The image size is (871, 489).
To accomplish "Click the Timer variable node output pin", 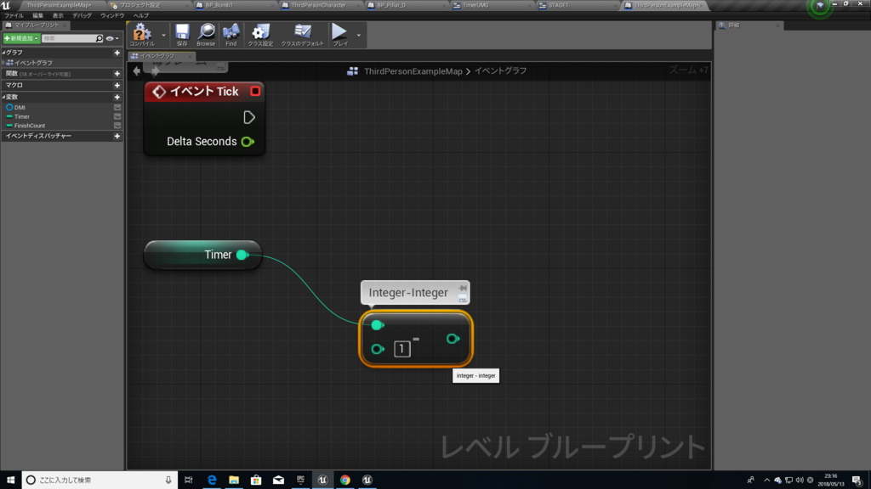I will point(242,255).
